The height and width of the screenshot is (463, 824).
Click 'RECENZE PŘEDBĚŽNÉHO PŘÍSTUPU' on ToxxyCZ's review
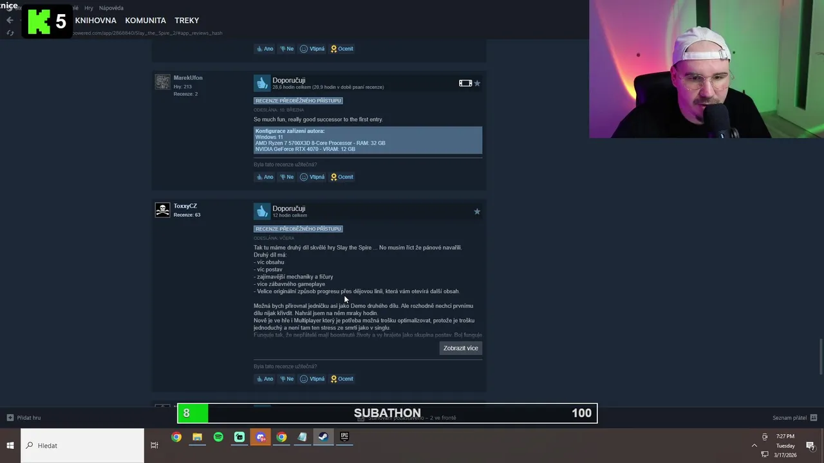[298, 229]
